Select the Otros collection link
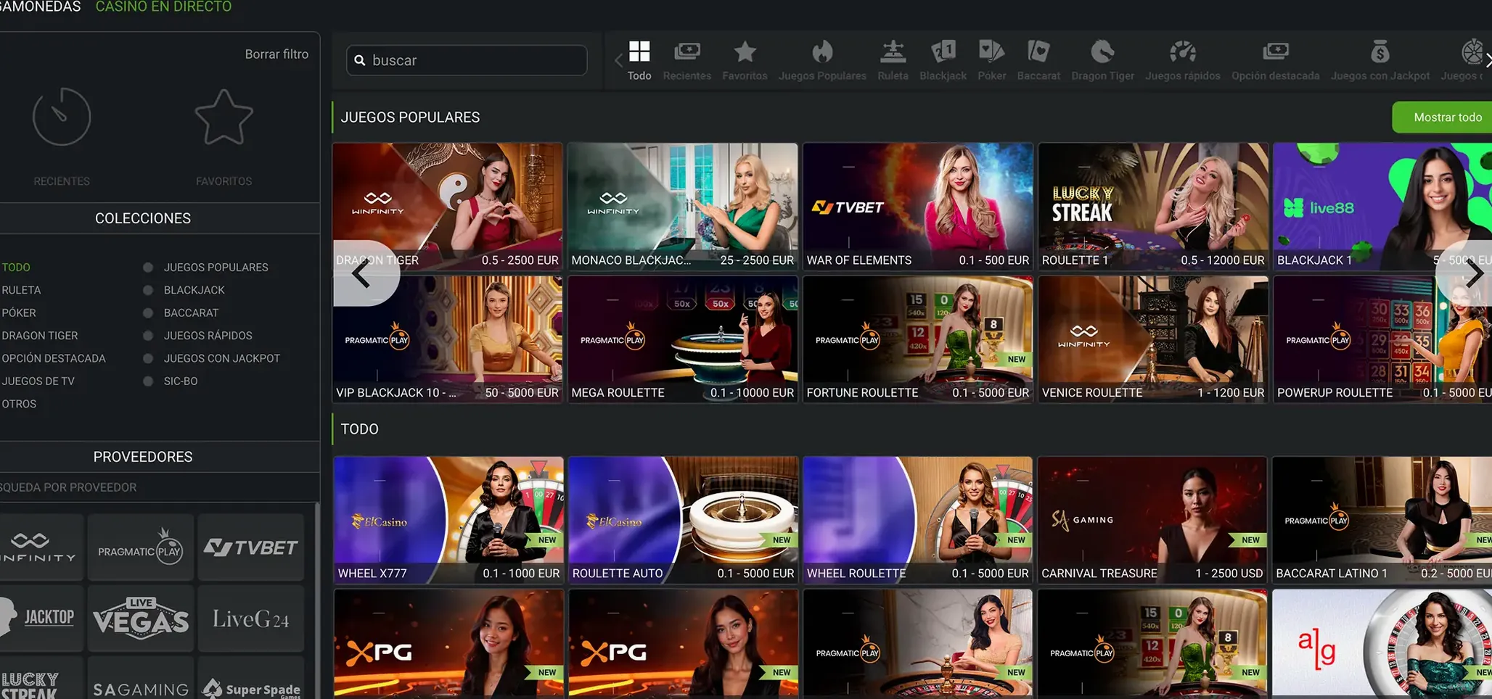1492x699 pixels. point(19,404)
